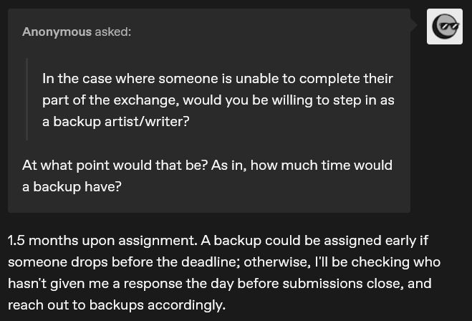Click the 'asked:' label text

click(x=113, y=32)
